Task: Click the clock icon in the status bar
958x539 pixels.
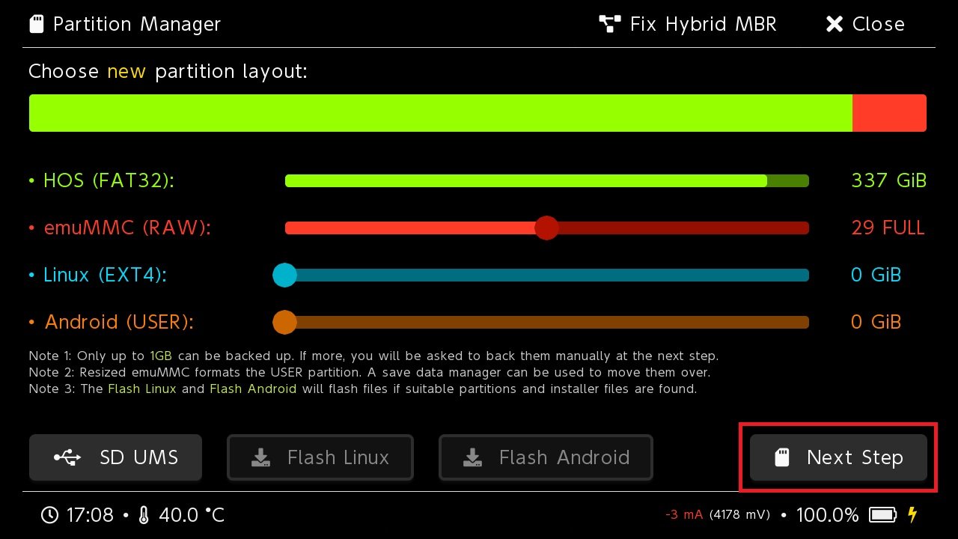Action: 49,515
